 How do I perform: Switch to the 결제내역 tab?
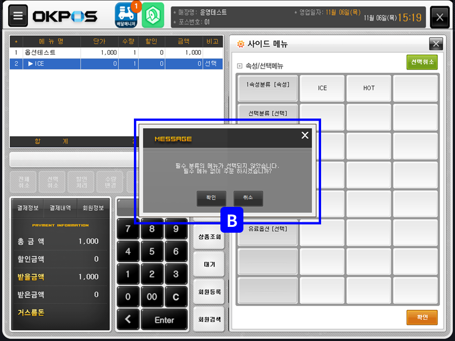(60, 208)
